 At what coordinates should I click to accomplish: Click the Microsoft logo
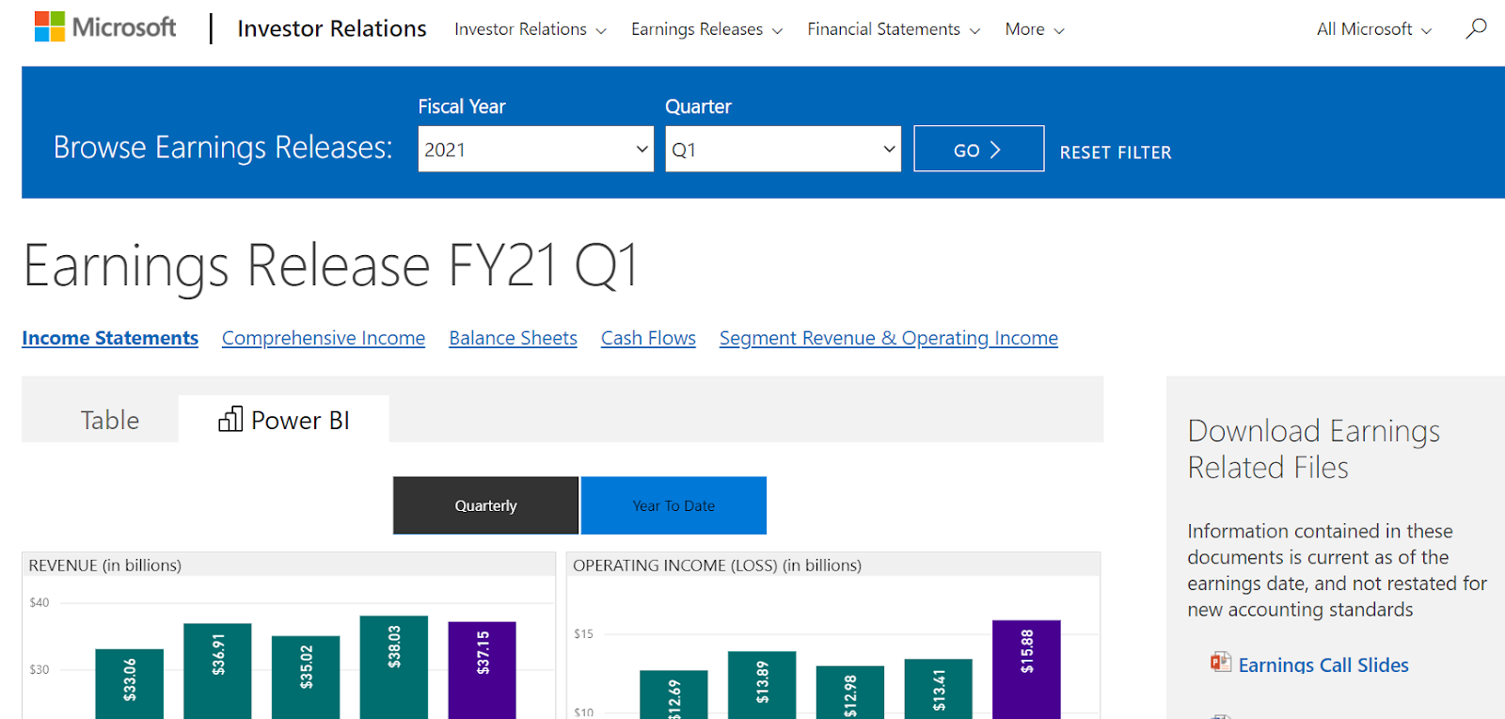[x=105, y=27]
